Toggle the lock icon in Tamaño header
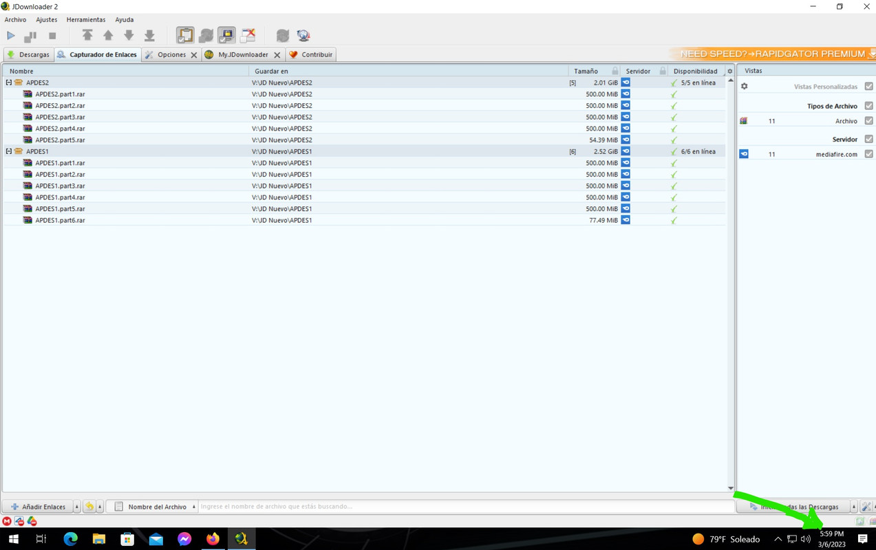The width and height of the screenshot is (876, 550). 615,71
